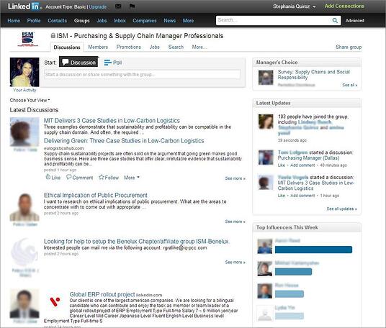Image resolution: width=386 pixels, height=328 pixels.
Task: Click See all updates link
Action: click(341, 209)
